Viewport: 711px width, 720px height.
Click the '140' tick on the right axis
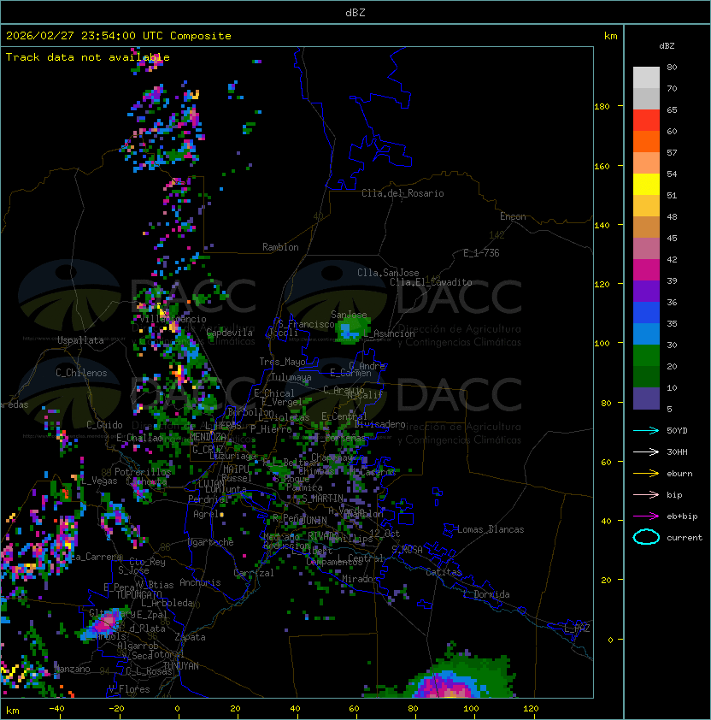602,225
